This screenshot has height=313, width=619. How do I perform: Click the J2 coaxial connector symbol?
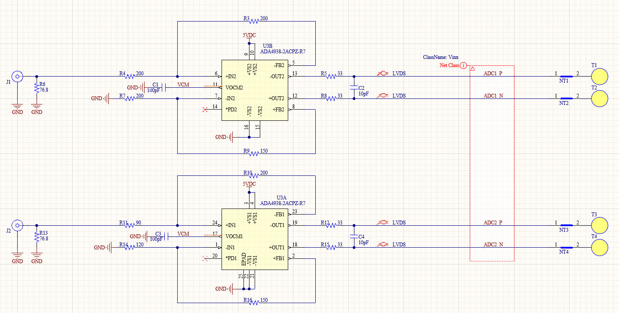point(17,225)
